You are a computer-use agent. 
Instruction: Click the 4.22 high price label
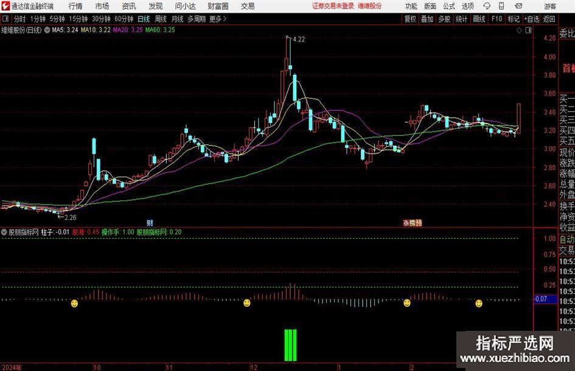pos(299,40)
